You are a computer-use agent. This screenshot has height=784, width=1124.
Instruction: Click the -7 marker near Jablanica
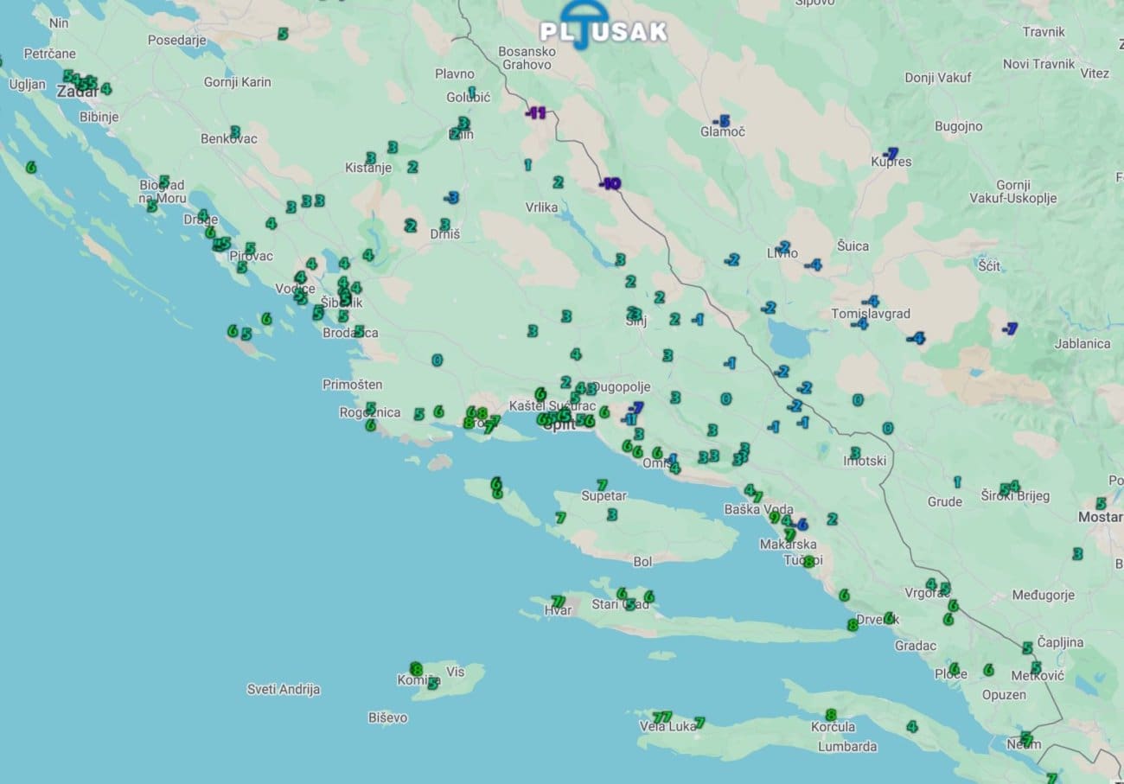pyautogui.click(x=1009, y=328)
